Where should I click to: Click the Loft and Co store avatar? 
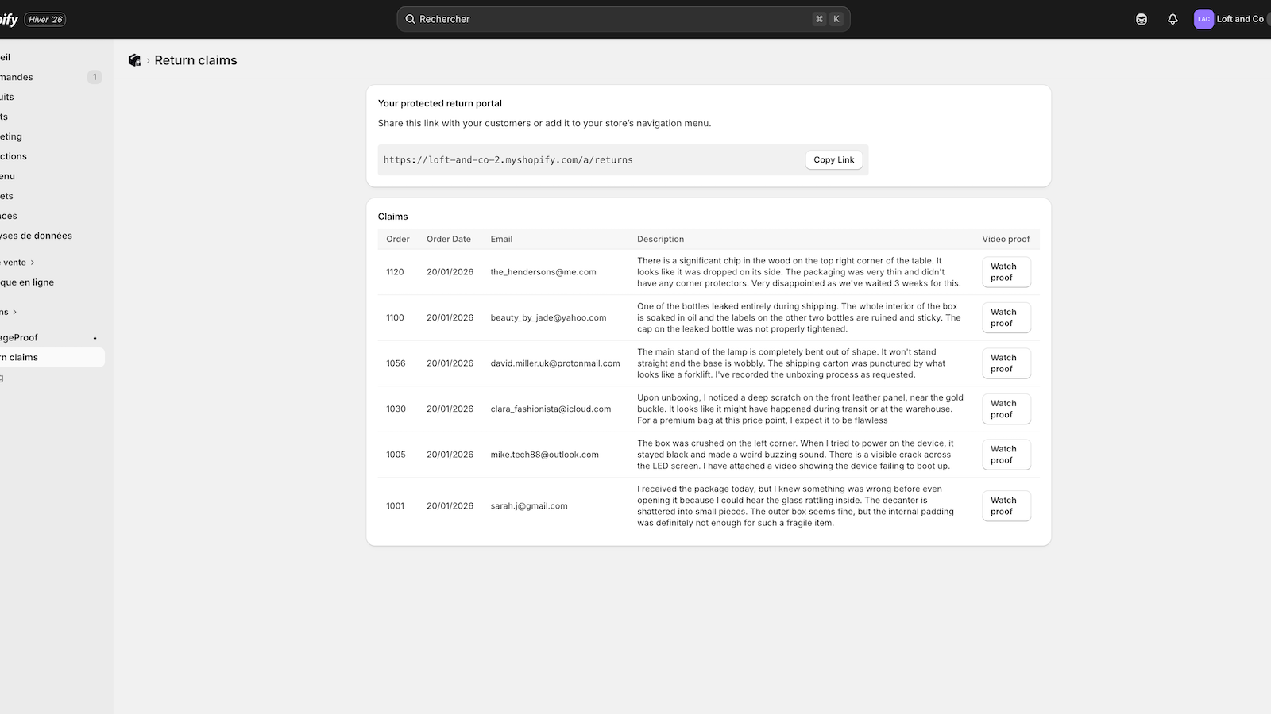(x=1203, y=18)
